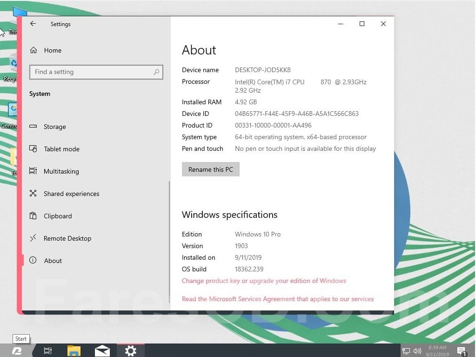Click the Device ID value starting 04B65771
The height and width of the screenshot is (357, 476).
pos(296,114)
